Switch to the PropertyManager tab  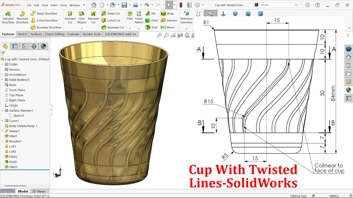coord(15,46)
